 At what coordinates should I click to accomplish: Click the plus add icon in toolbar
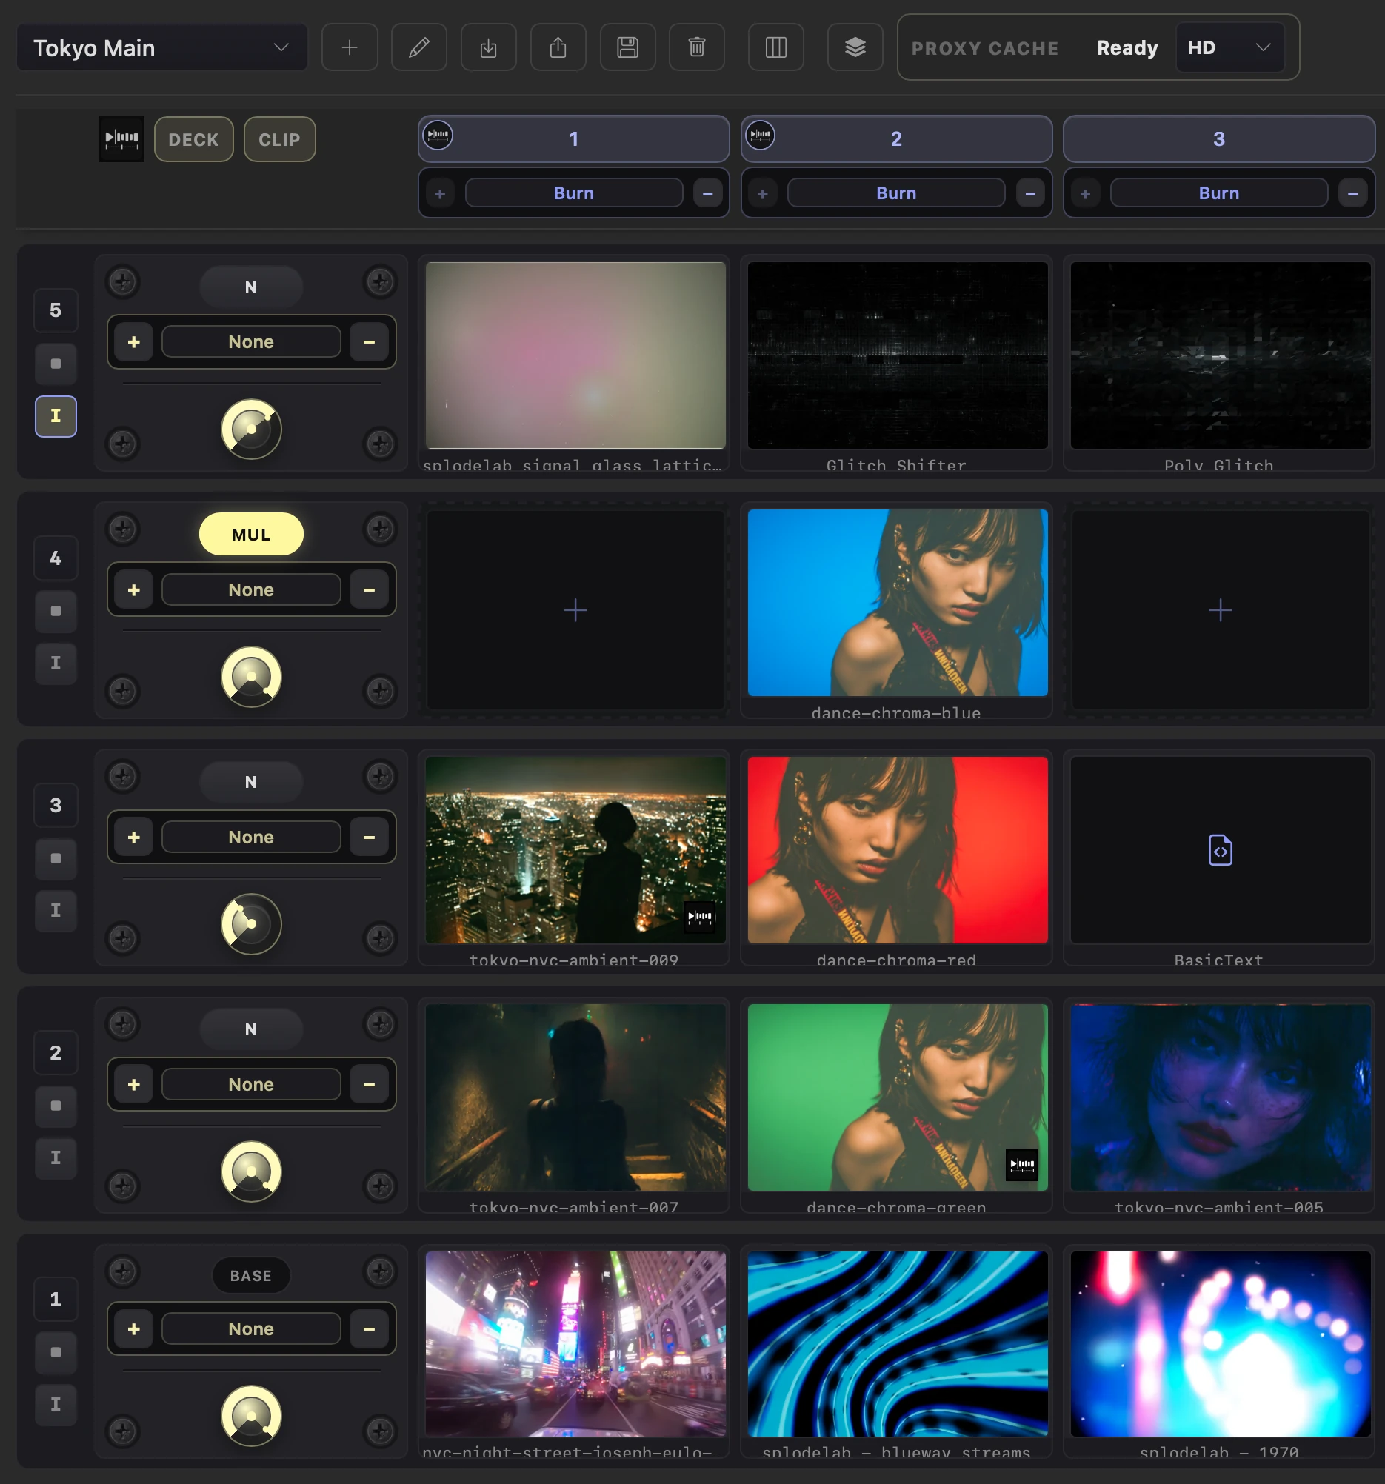coord(350,48)
